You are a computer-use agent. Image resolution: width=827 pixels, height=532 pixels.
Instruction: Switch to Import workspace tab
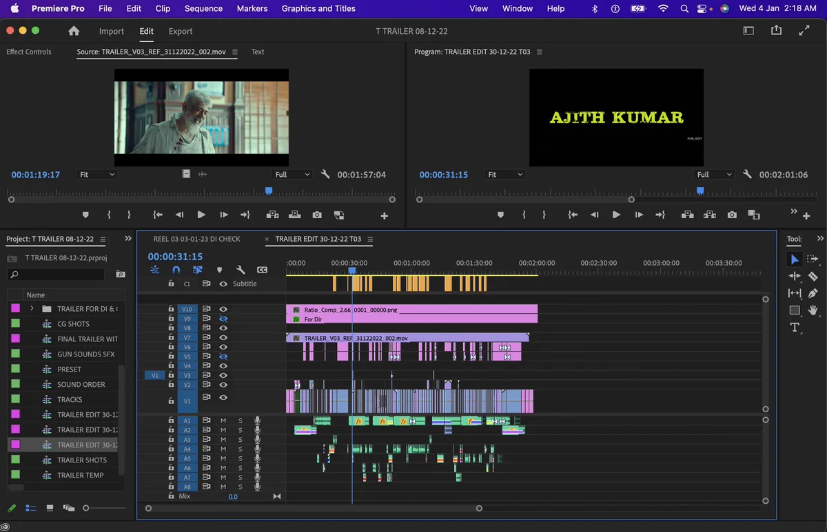(x=112, y=31)
